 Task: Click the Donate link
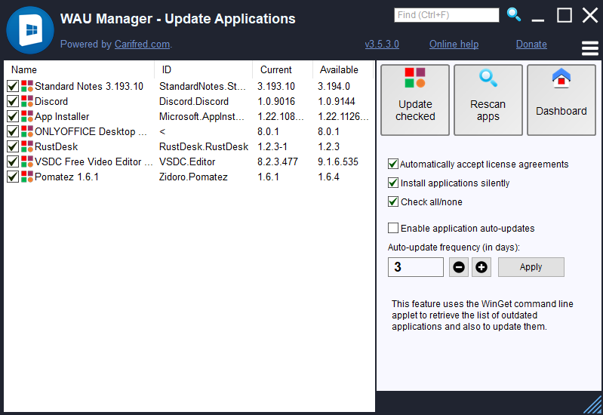[x=531, y=45]
